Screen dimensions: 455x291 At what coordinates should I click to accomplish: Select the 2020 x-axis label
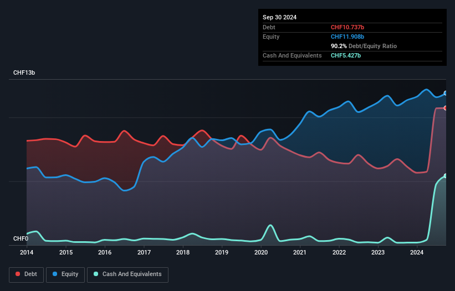pos(261,252)
